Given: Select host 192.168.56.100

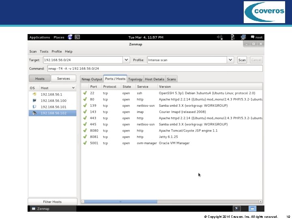Looking at the screenshot, I should point(52,101).
